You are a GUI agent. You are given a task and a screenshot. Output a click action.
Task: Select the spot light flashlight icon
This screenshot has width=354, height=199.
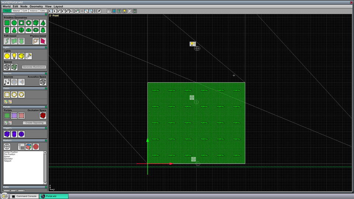click(29, 56)
